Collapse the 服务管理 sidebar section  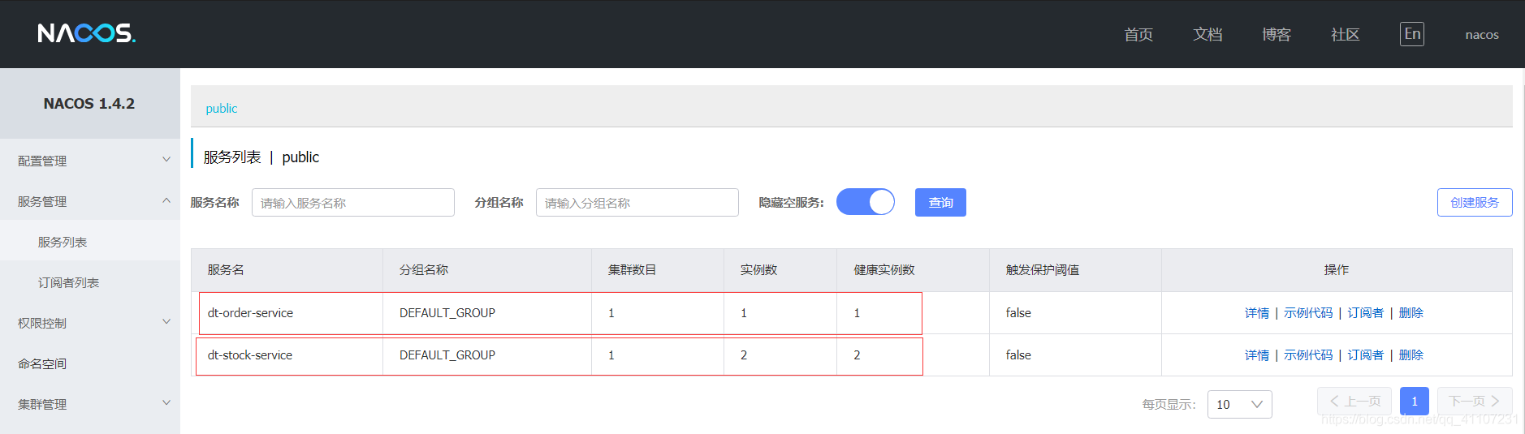[x=90, y=201]
